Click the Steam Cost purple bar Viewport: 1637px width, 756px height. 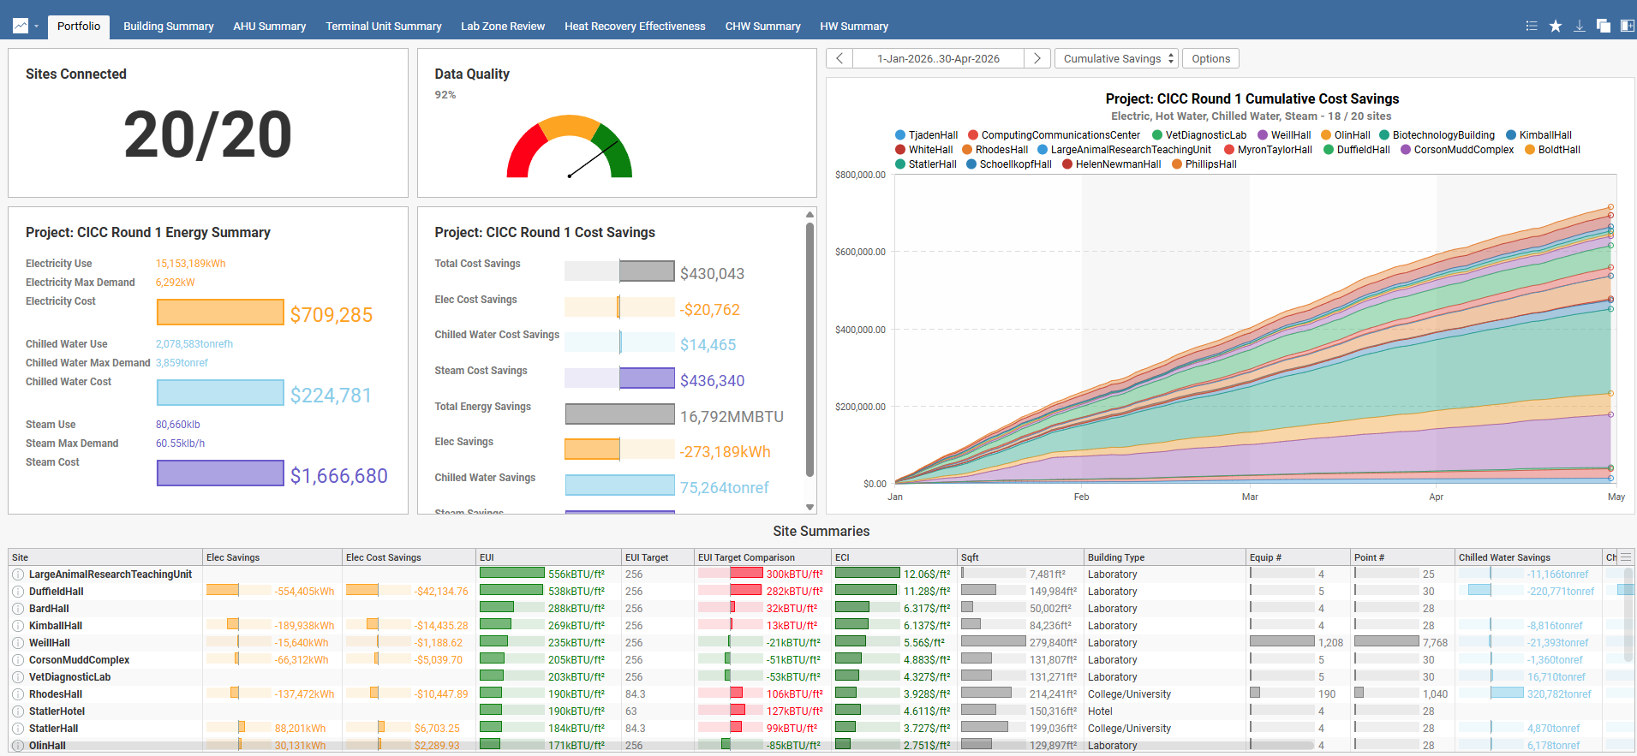pyautogui.click(x=220, y=473)
